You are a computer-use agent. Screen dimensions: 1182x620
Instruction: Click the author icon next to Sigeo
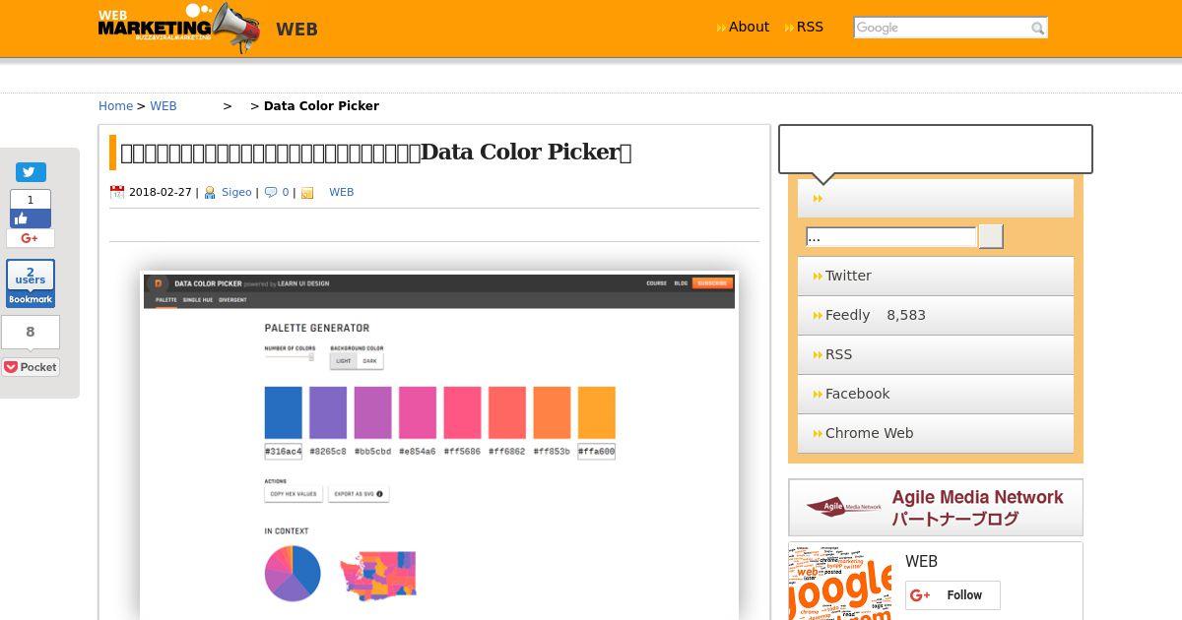210,193
